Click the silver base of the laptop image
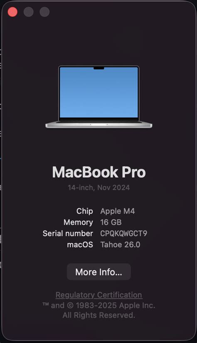 coord(99,125)
